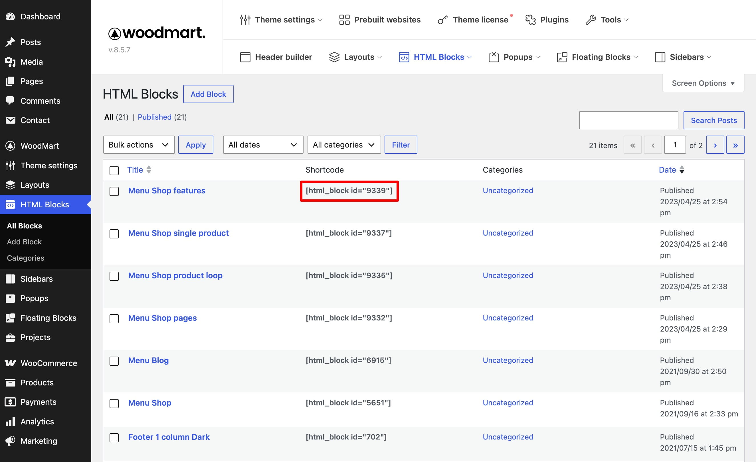Click the Theme license key icon
Image resolution: width=756 pixels, height=462 pixels.
(x=443, y=20)
